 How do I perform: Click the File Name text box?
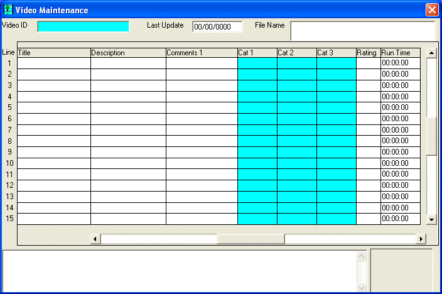pyautogui.click(x=362, y=31)
